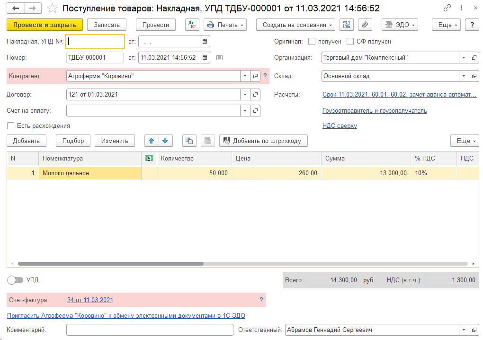
Task: Open the invoice link '34 от 11.03.2021'
Action: pos(90,300)
